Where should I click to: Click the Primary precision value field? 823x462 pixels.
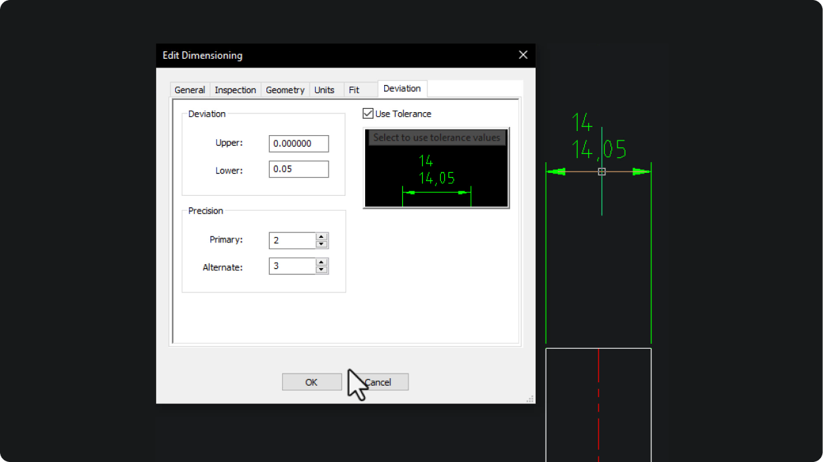(x=293, y=240)
